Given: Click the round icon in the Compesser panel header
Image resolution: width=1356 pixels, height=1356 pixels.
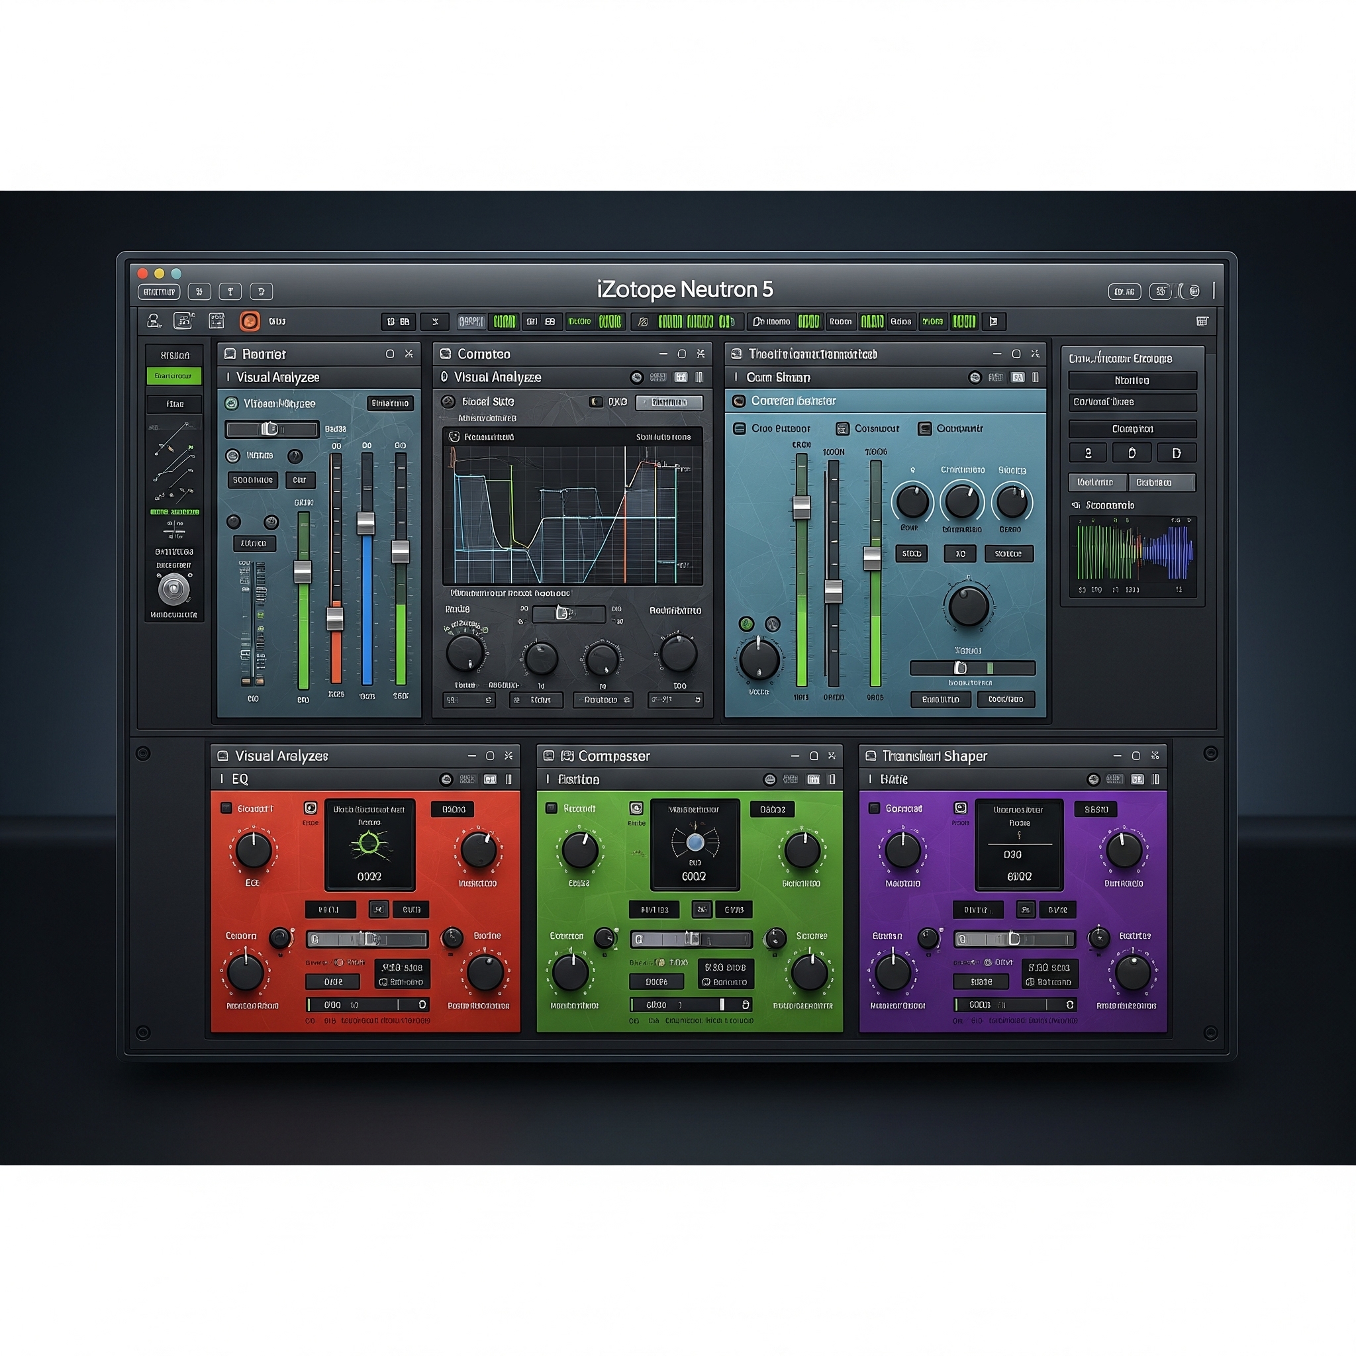Looking at the screenshot, I should 770,779.
